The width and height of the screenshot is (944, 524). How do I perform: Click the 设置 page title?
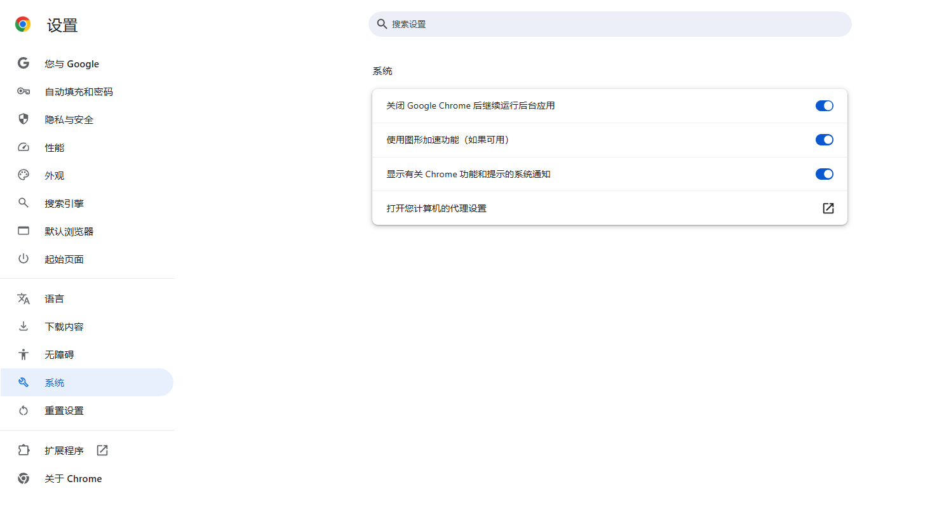click(x=62, y=25)
